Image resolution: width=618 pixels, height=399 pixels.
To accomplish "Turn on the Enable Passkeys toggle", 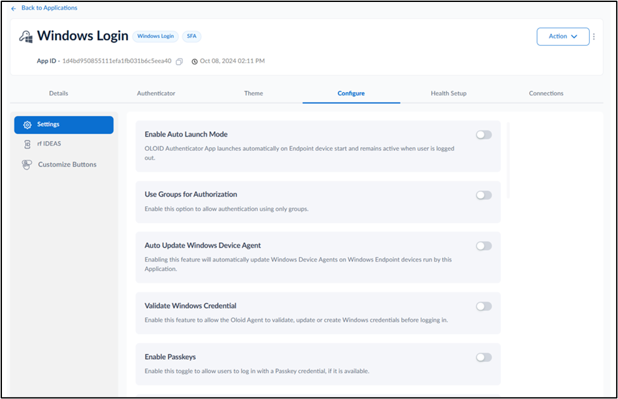I will tap(483, 358).
